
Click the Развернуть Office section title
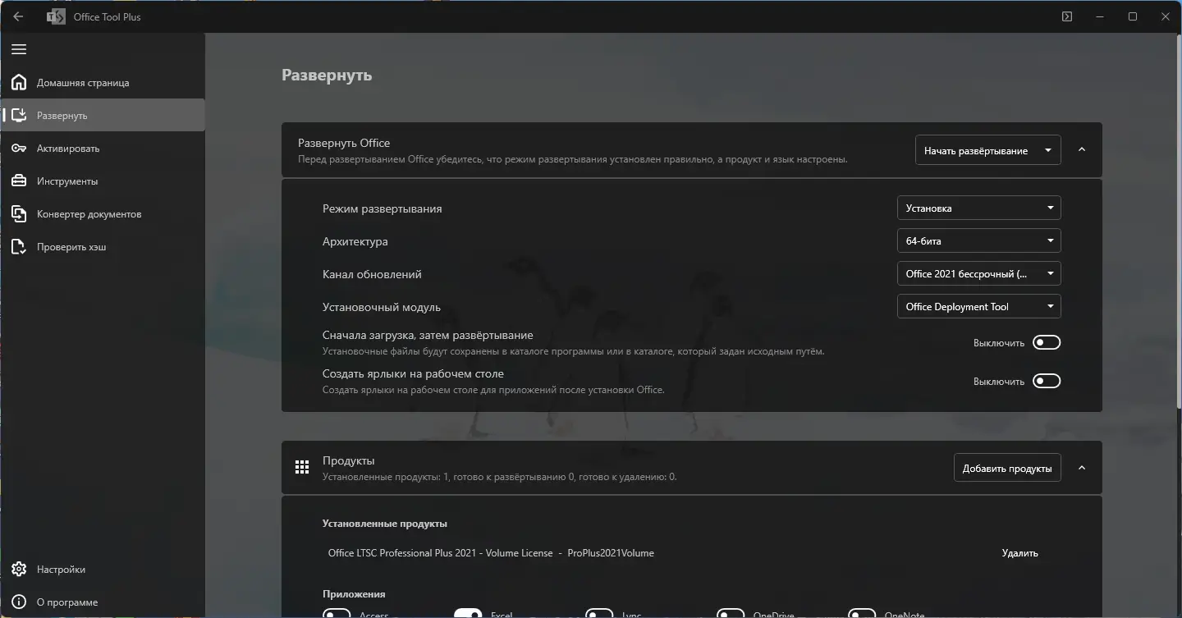tap(344, 143)
